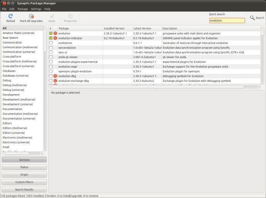The width and height of the screenshot is (266, 198).
Task: Click the Reload toolbar icon
Action: (11, 16)
